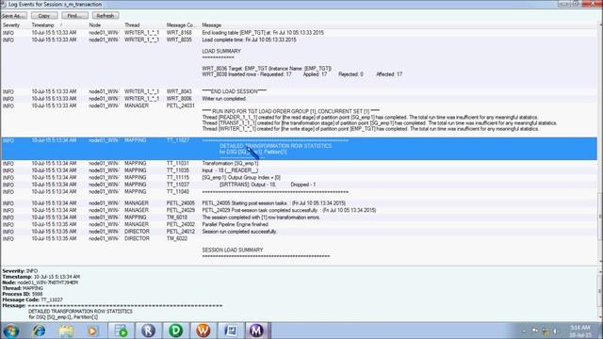Switch to Workflow Monitor M icon
603x339 pixels.
256,331
